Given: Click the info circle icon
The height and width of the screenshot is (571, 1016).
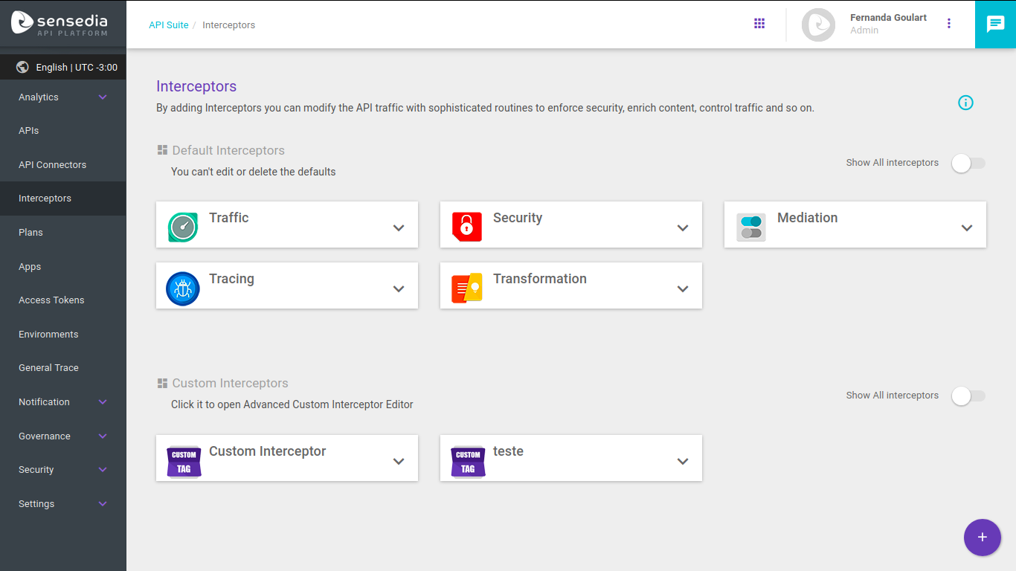Looking at the screenshot, I should click(x=965, y=103).
